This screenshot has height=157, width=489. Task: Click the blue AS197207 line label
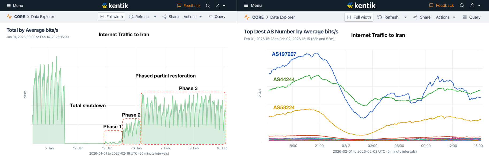pos(284,54)
